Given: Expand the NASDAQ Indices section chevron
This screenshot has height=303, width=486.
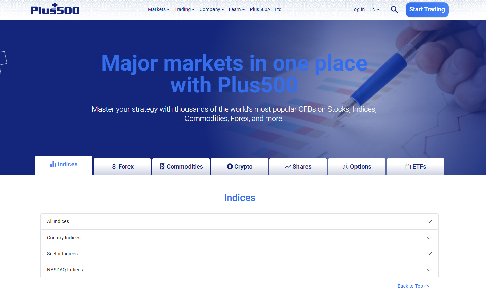Looking at the screenshot, I should (429, 270).
